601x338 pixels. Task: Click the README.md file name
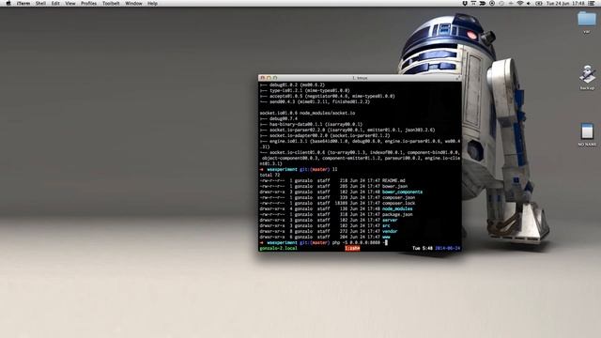pos(393,180)
